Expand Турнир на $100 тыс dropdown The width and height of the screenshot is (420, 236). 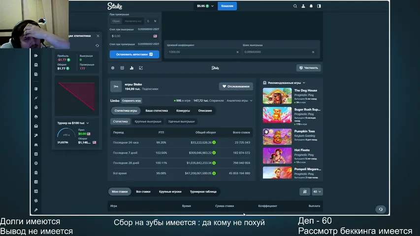click(x=73, y=123)
